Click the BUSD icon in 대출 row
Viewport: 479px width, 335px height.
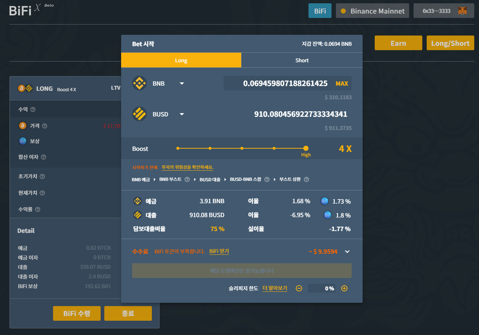pyautogui.click(x=138, y=215)
